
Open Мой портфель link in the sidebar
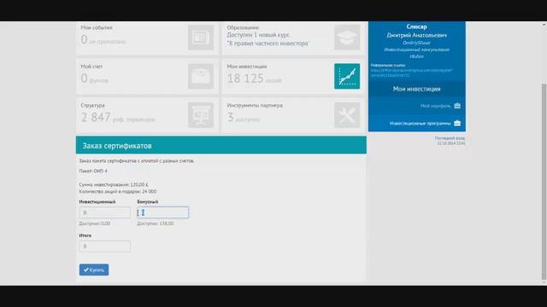pos(435,106)
